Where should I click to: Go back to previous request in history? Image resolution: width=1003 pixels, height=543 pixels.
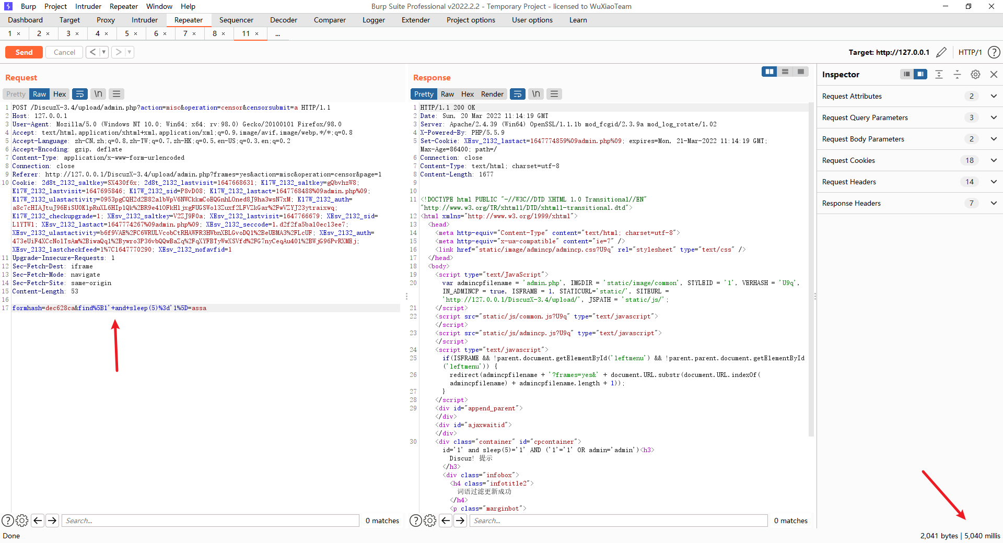92,52
